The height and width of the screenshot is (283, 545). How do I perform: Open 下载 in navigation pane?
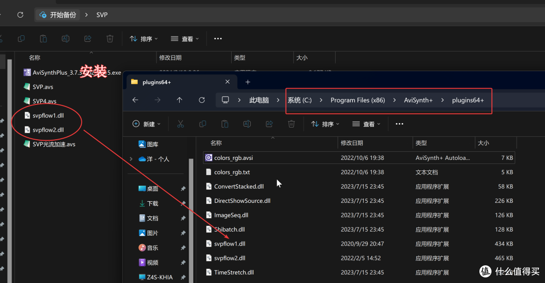(148, 203)
